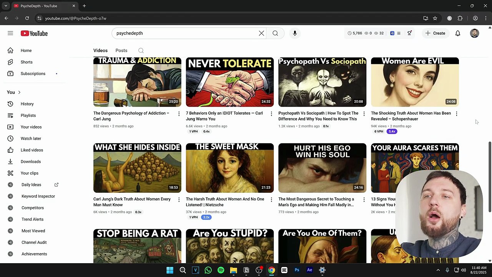Open Channel Audit in the sidebar
The height and width of the screenshot is (277, 492).
[x=34, y=242]
